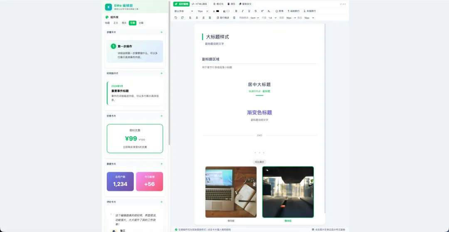This screenshot has height=232, width=449.
Task: Click the 复制全文 copy all button
Action: coord(245,4)
